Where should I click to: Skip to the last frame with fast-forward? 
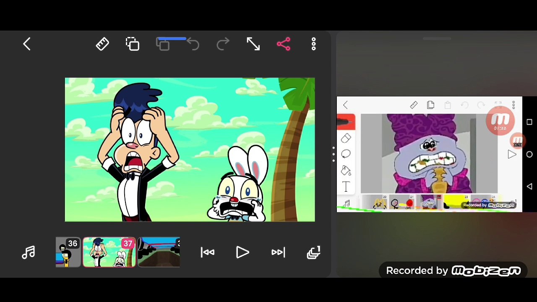click(x=278, y=252)
